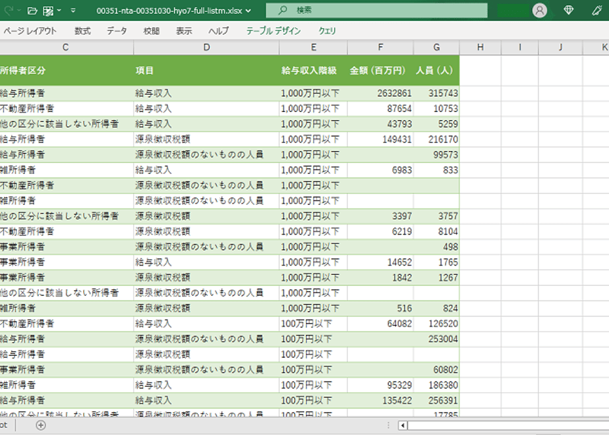Select the cell with value 516

pyautogui.click(x=381, y=308)
